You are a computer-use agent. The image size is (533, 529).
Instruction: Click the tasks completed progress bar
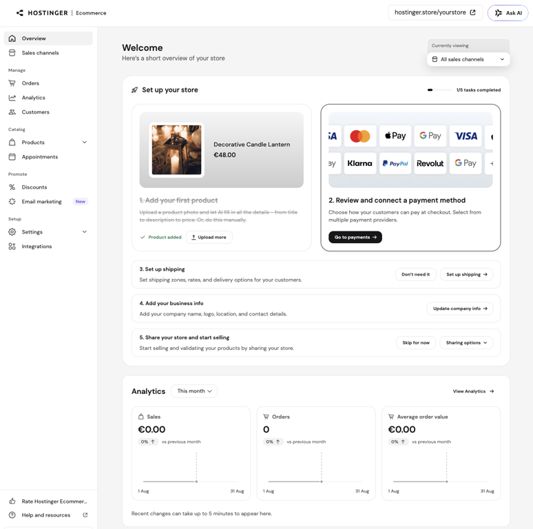pos(439,90)
